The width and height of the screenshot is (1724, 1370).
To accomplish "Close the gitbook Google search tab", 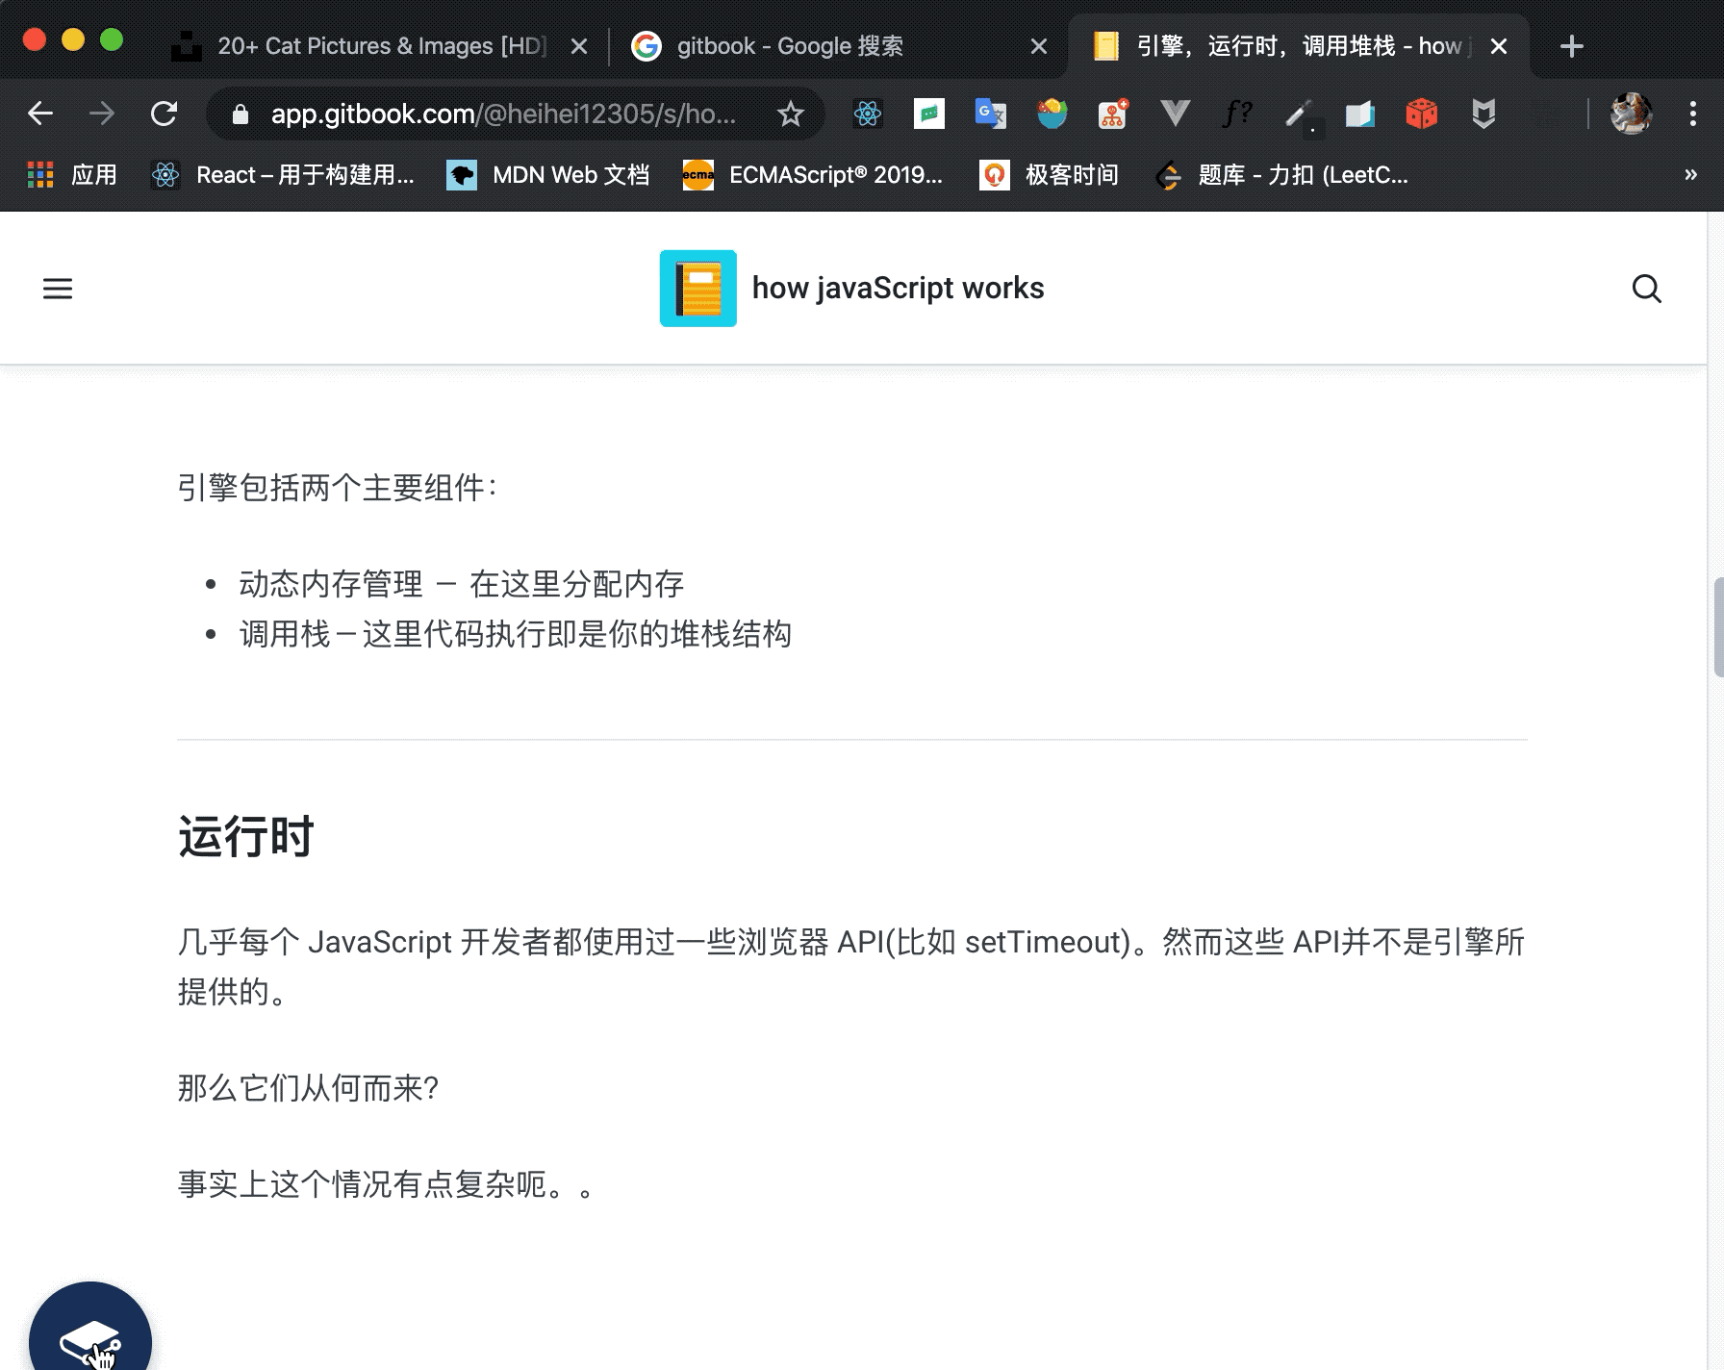I will pyautogui.click(x=1039, y=46).
